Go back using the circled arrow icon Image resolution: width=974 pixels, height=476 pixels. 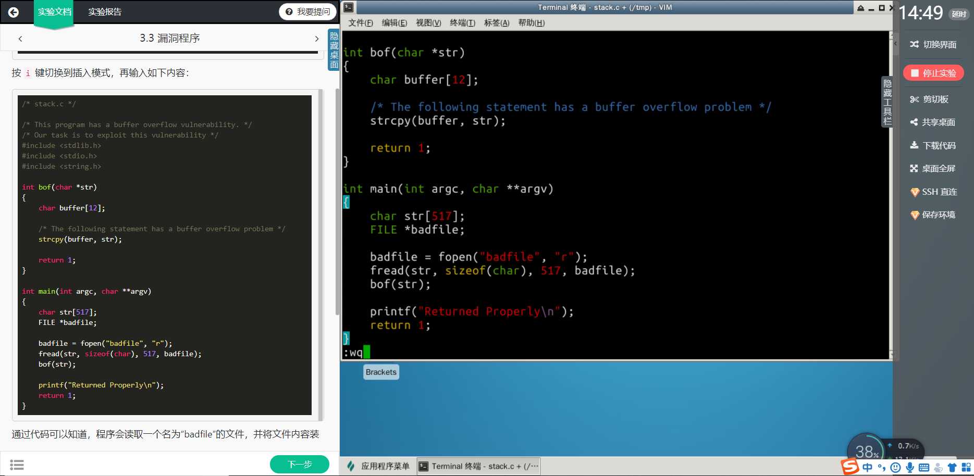tap(14, 12)
